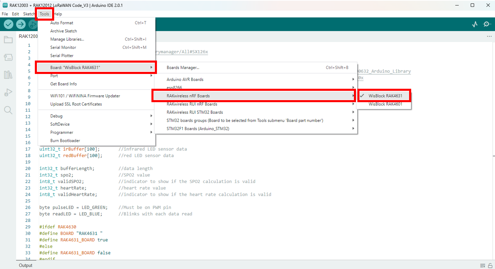Open the Serial Monitor magnifier icon

[x=487, y=24]
